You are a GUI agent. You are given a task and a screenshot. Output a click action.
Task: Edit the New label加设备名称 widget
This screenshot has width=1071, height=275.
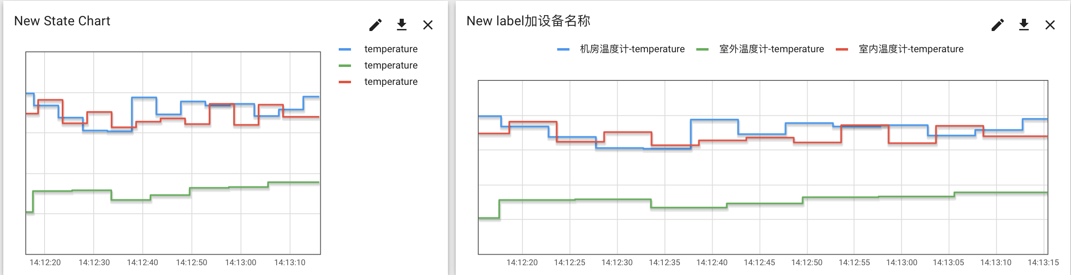(x=997, y=25)
